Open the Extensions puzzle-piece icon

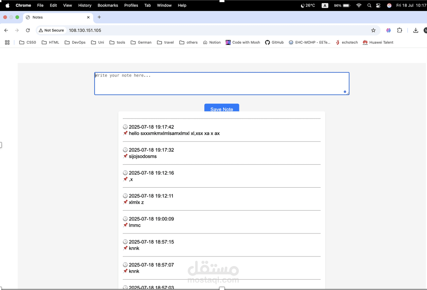[x=399, y=30]
